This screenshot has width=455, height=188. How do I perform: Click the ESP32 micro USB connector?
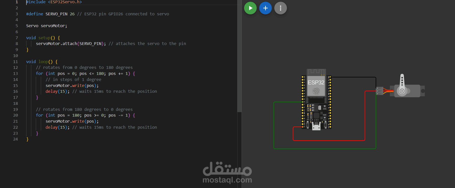(316, 126)
